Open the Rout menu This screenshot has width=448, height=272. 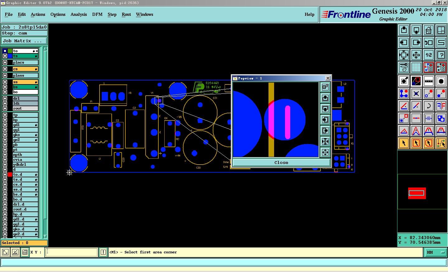click(126, 14)
